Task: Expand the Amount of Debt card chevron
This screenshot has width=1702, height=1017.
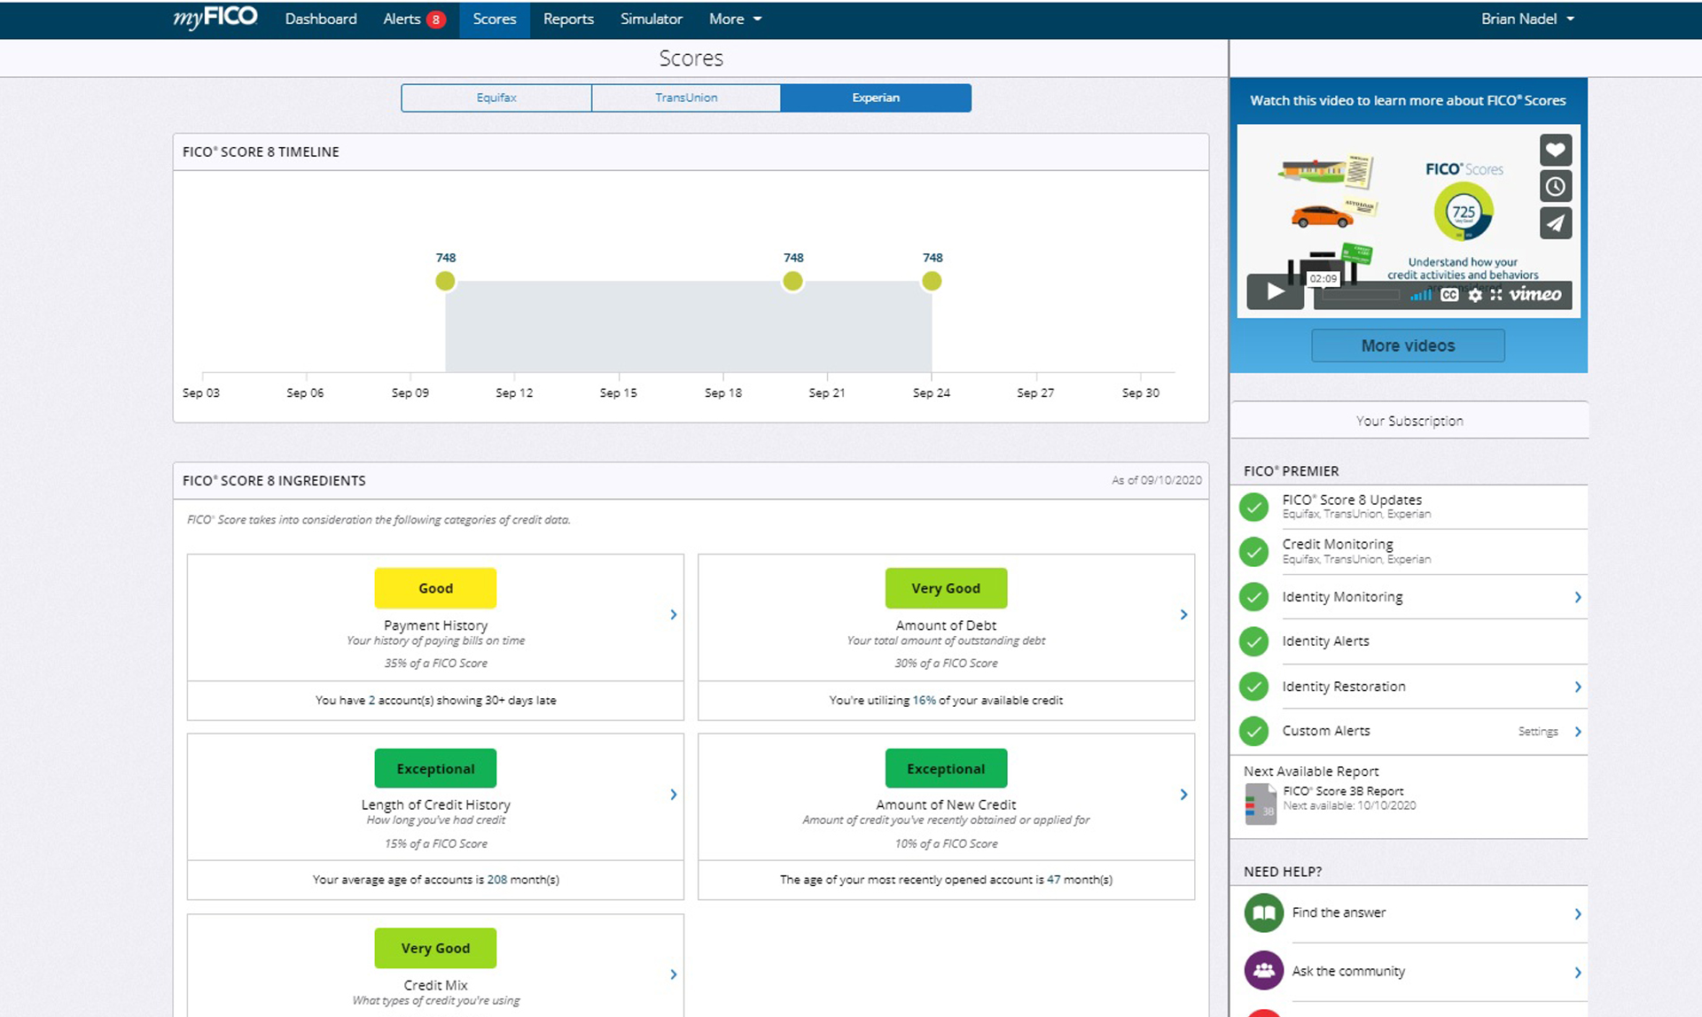Action: click(1183, 614)
